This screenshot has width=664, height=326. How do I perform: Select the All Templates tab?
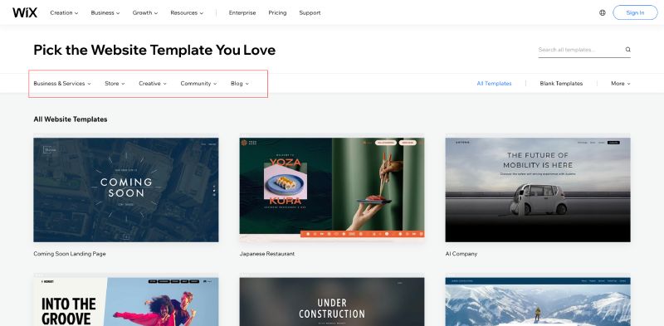coord(494,84)
